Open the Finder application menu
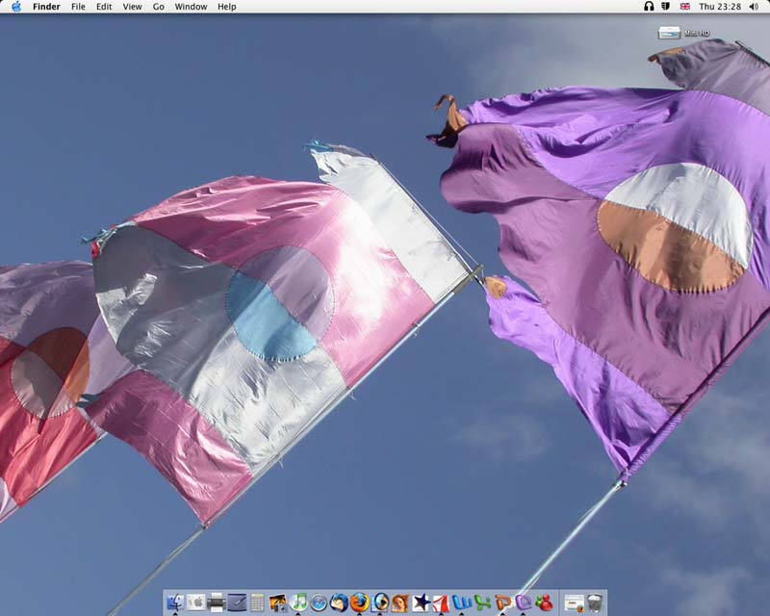The width and height of the screenshot is (770, 616). (46, 7)
